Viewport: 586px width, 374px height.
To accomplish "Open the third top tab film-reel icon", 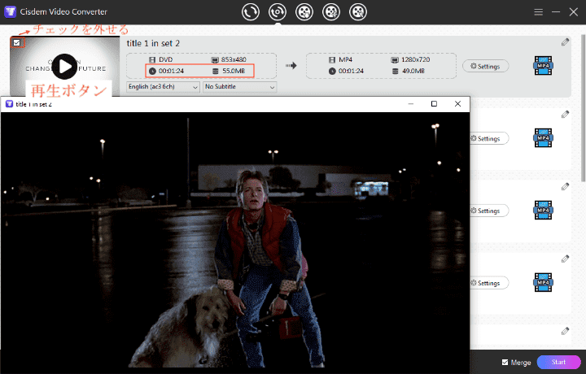I will tap(304, 12).
